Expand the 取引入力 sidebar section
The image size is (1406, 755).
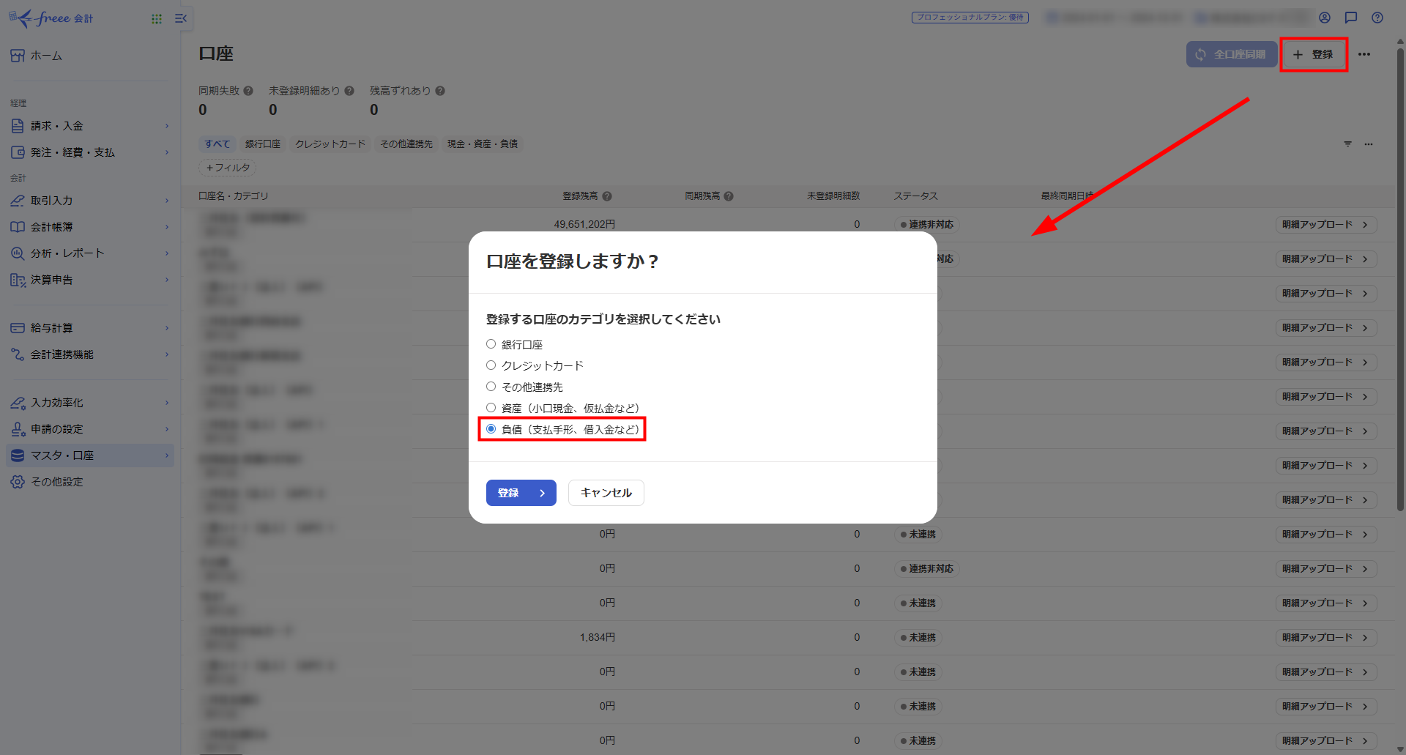coord(89,201)
